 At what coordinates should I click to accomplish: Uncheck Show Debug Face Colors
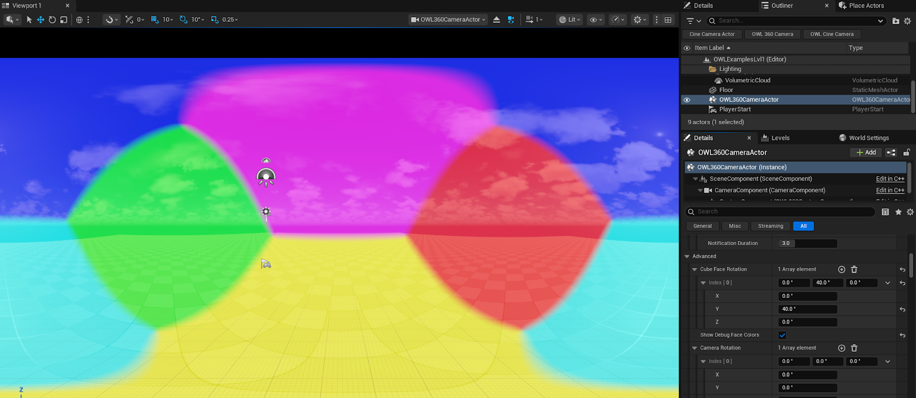point(782,335)
